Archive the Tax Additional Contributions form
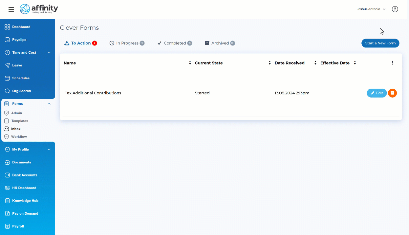This screenshot has height=235, width=409. pos(392,93)
